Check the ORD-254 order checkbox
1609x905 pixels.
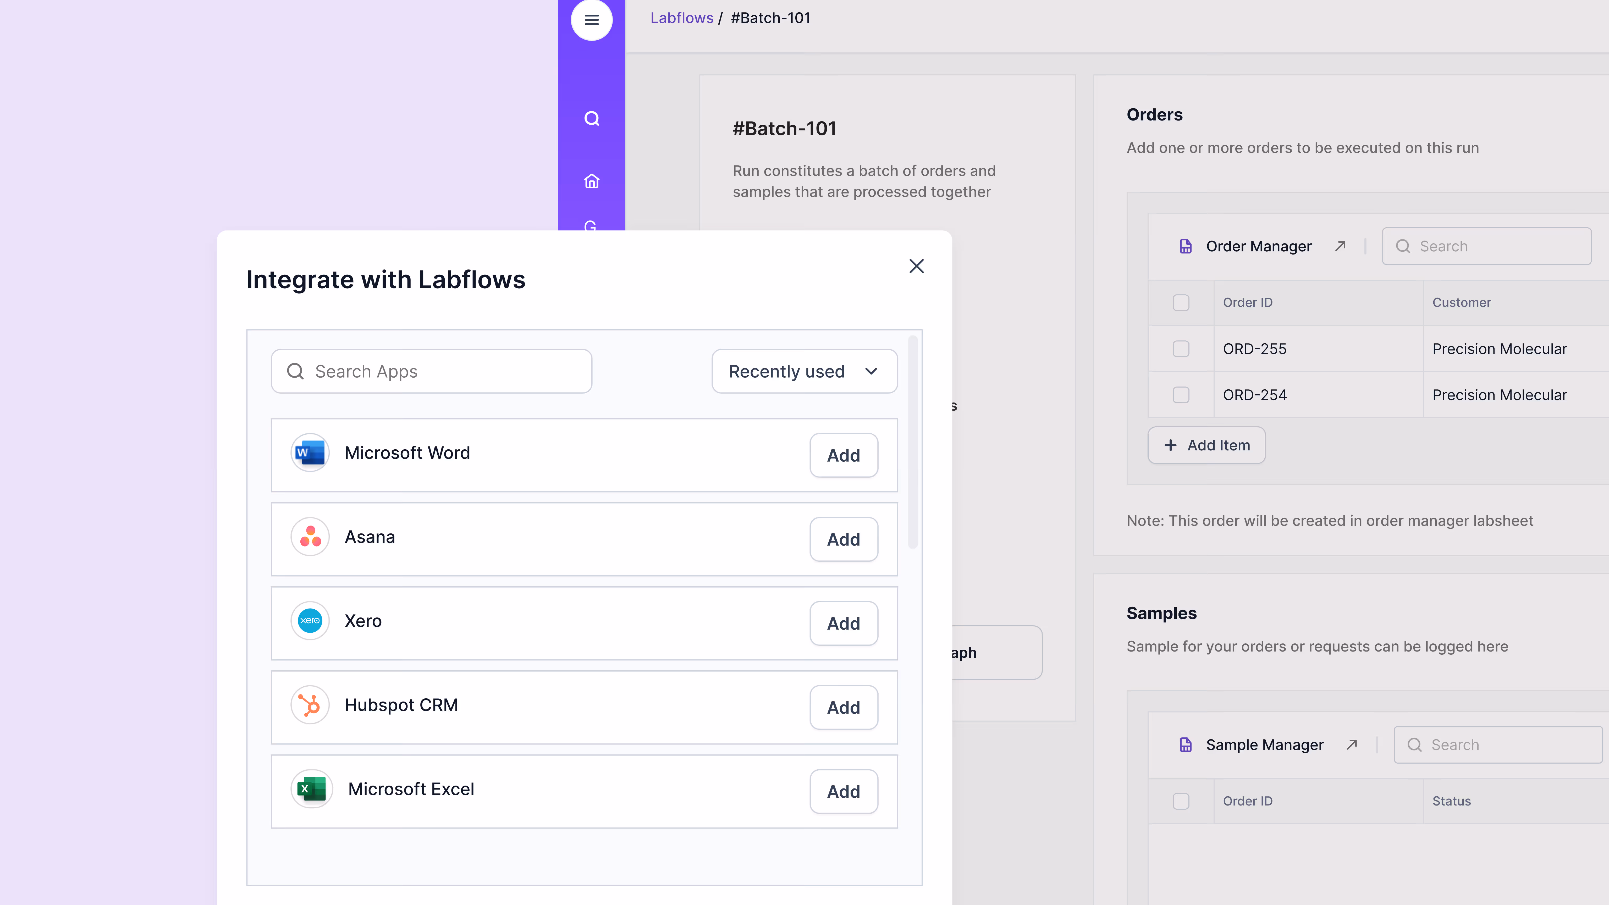(x=1181, y=395)
